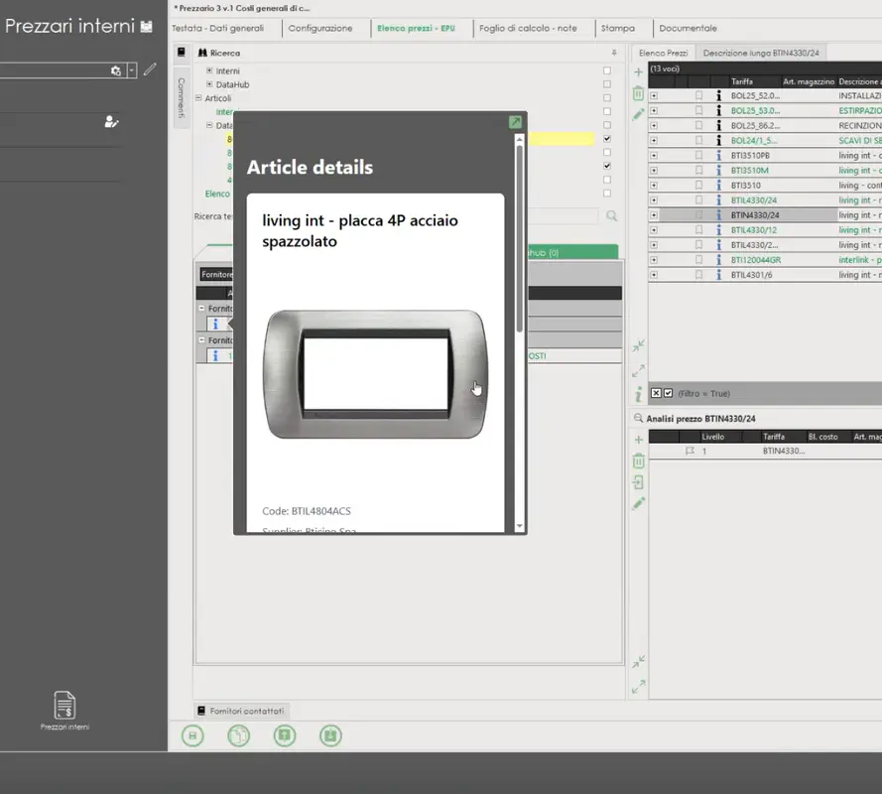This screenshot has width=882, height=794.
Task: Toggle the checkbox on the Interni tree row
Action: 607,71
